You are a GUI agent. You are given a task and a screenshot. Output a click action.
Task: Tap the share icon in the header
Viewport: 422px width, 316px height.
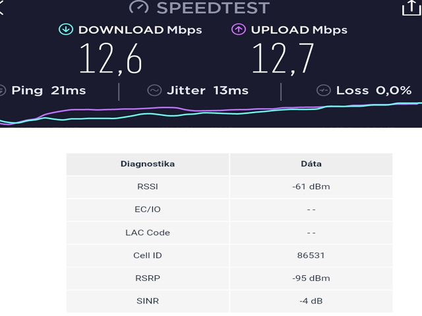tap(410, 7)
